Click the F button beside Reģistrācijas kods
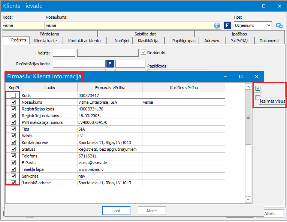 pyautogui.click(x=110, y=64)
